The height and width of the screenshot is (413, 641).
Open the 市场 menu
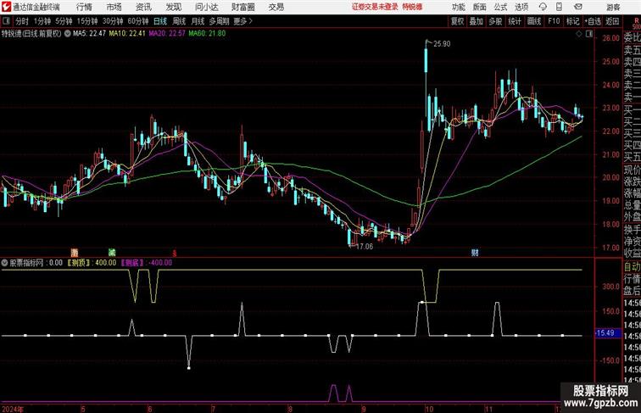[114, 7]
